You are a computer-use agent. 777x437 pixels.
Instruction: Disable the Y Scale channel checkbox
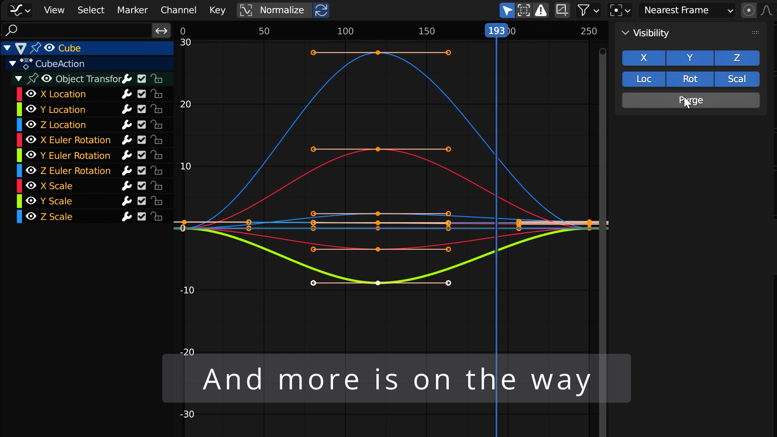point(141,201)
